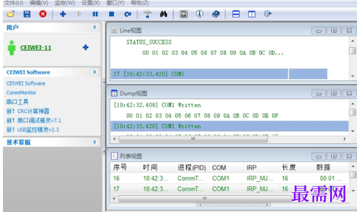The width and height of the screenshot is (357, 212).
Task: Pause monitoring with the pause icon
Action: (x=95, y=14)
